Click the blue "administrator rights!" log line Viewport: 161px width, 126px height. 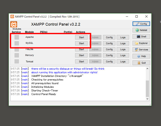click(x=64, y=72)
